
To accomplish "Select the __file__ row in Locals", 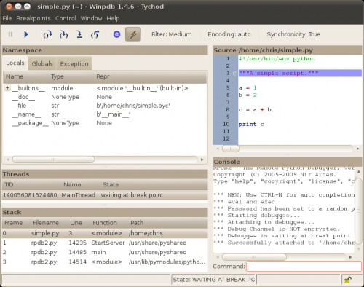I will click(x=105, y=106).
